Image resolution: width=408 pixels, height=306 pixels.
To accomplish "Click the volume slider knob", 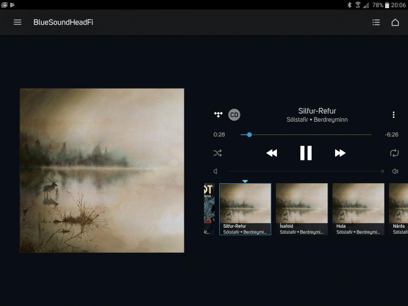I will 382,171.
